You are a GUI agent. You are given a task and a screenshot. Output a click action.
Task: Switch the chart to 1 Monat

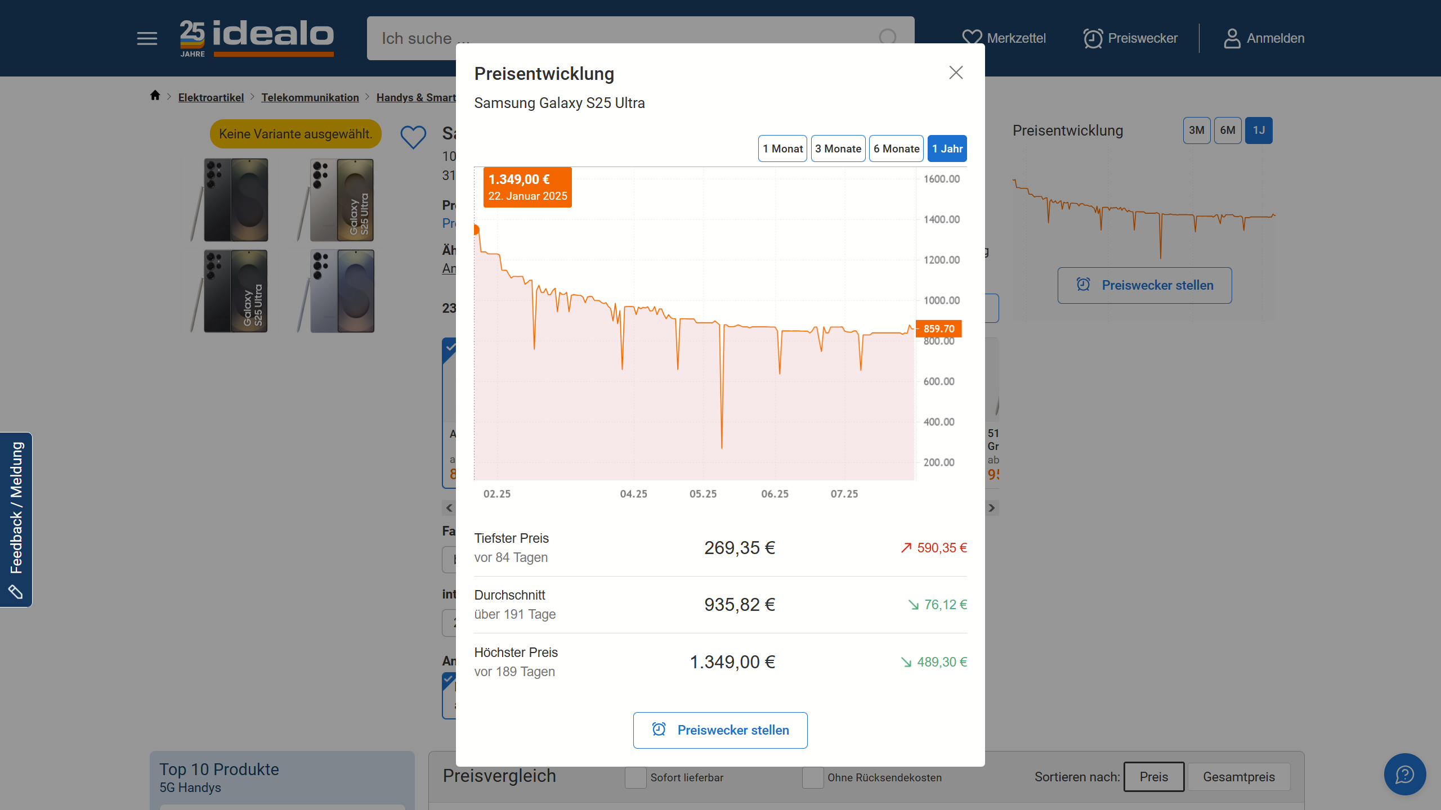pyautogui.click(x=782, y=148)
